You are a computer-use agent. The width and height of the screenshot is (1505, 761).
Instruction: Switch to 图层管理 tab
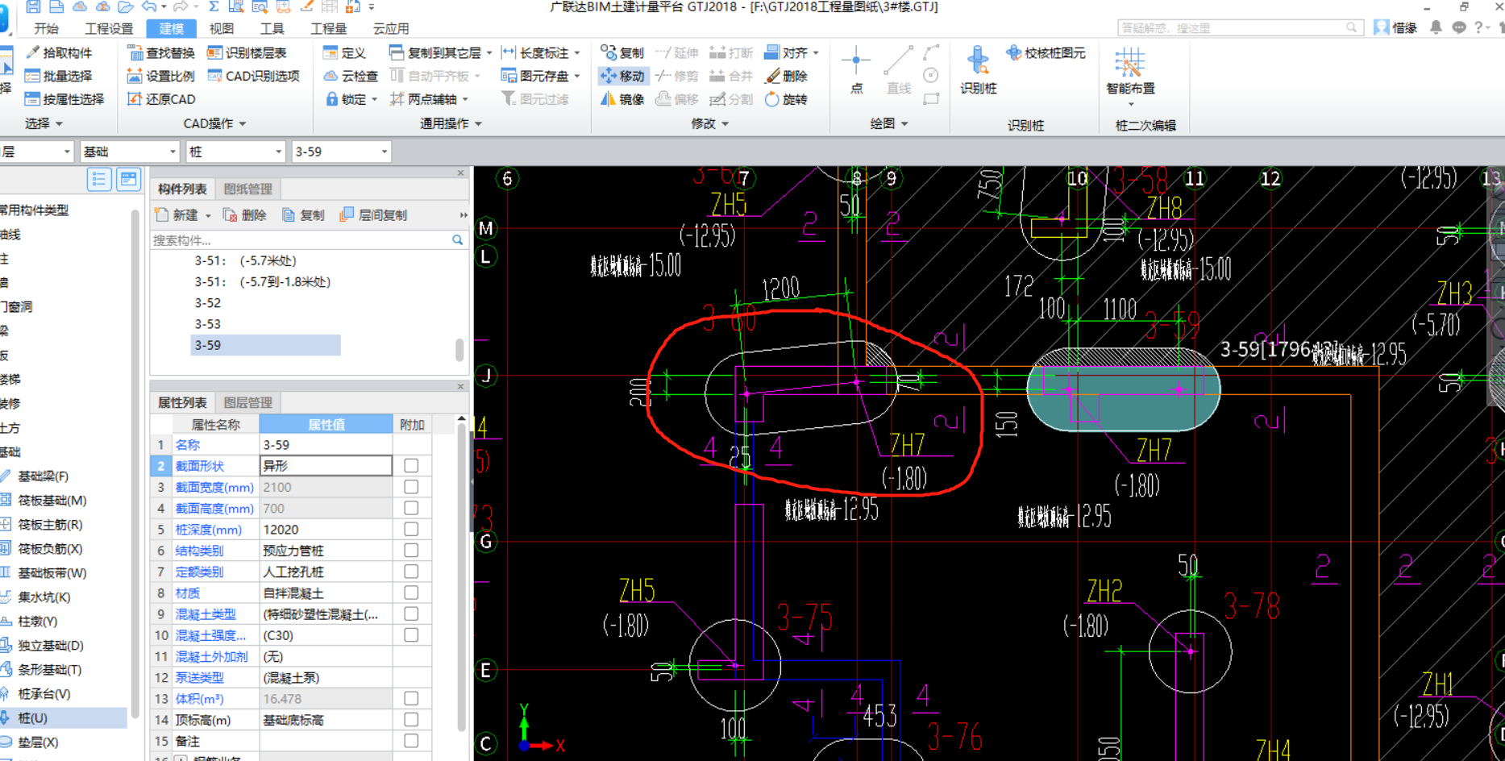coord(248,402)
